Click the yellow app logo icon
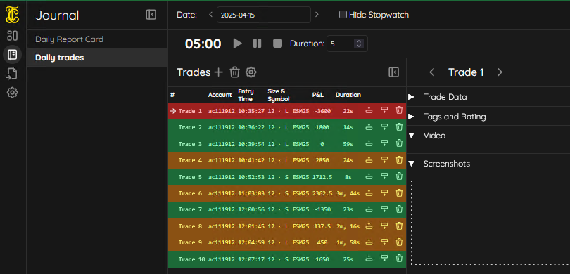The height and width of the screenshot is (274, 570). click(13, 15)
